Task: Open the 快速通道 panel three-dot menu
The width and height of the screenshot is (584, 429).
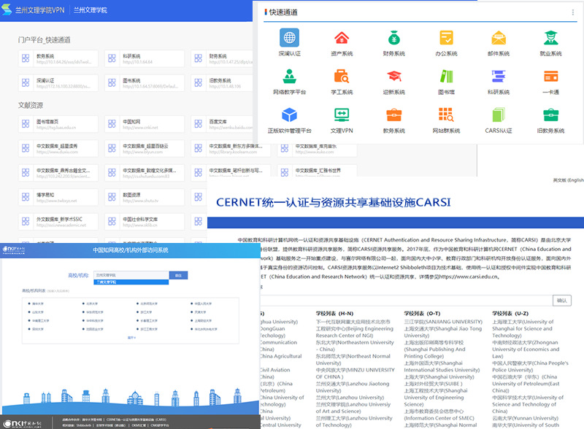Action: tap(573, 12)
